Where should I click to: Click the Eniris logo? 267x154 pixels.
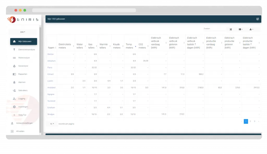pyautogui.click(x=23, y=19)
